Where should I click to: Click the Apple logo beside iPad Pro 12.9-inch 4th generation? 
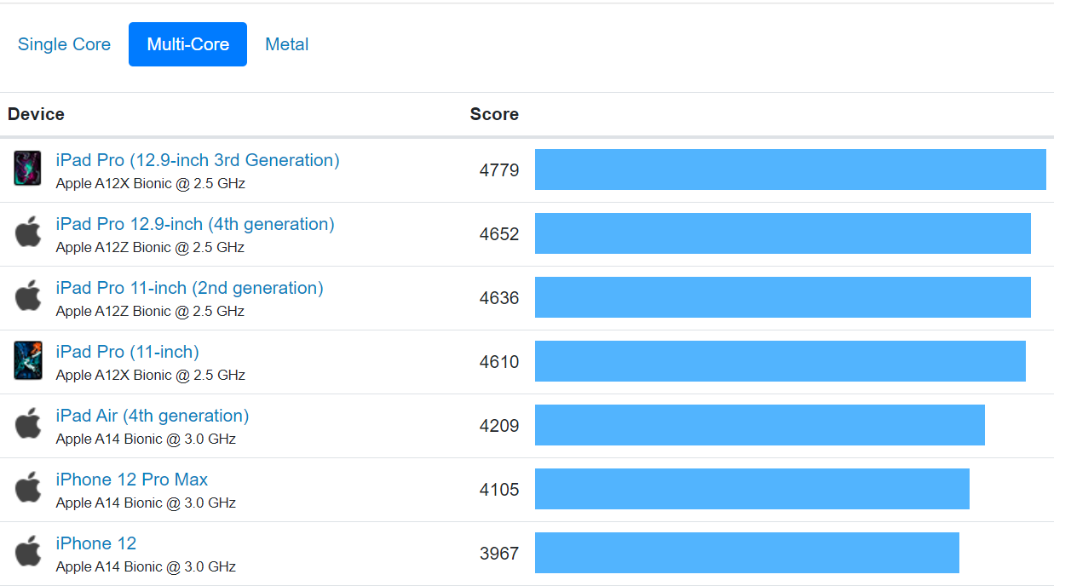tap(27, 233)
